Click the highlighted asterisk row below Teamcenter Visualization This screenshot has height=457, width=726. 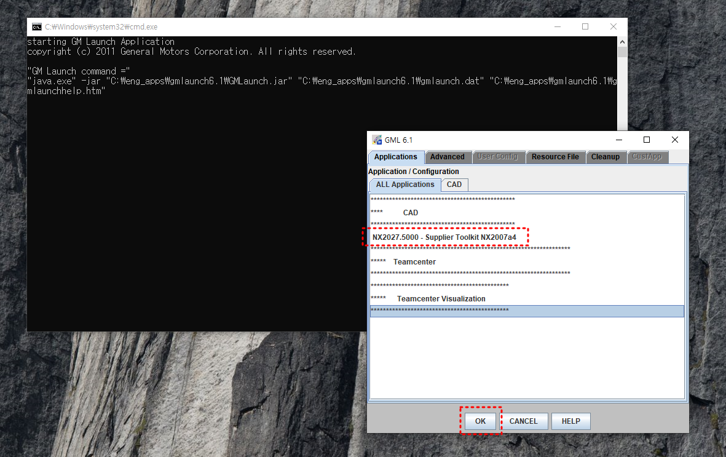click(527, 311)
